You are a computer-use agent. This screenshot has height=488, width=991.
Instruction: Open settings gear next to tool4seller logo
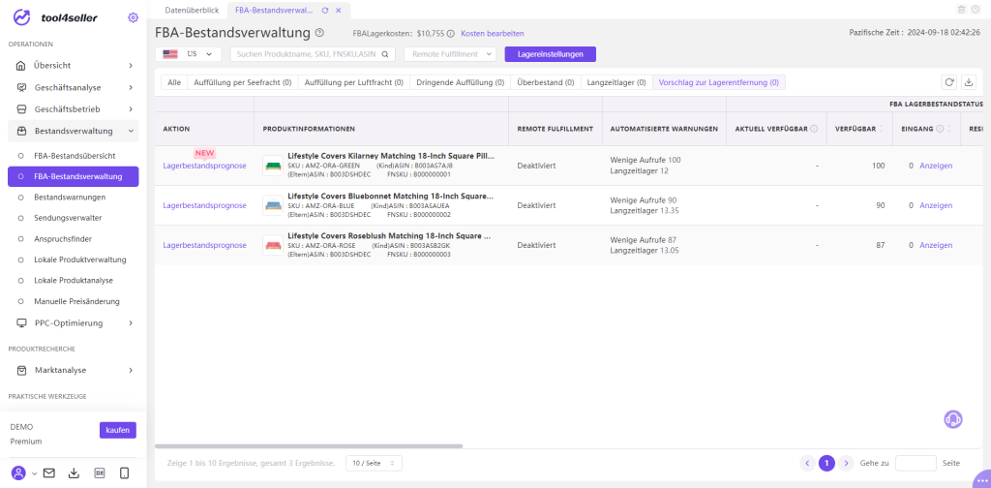[133, 17]
